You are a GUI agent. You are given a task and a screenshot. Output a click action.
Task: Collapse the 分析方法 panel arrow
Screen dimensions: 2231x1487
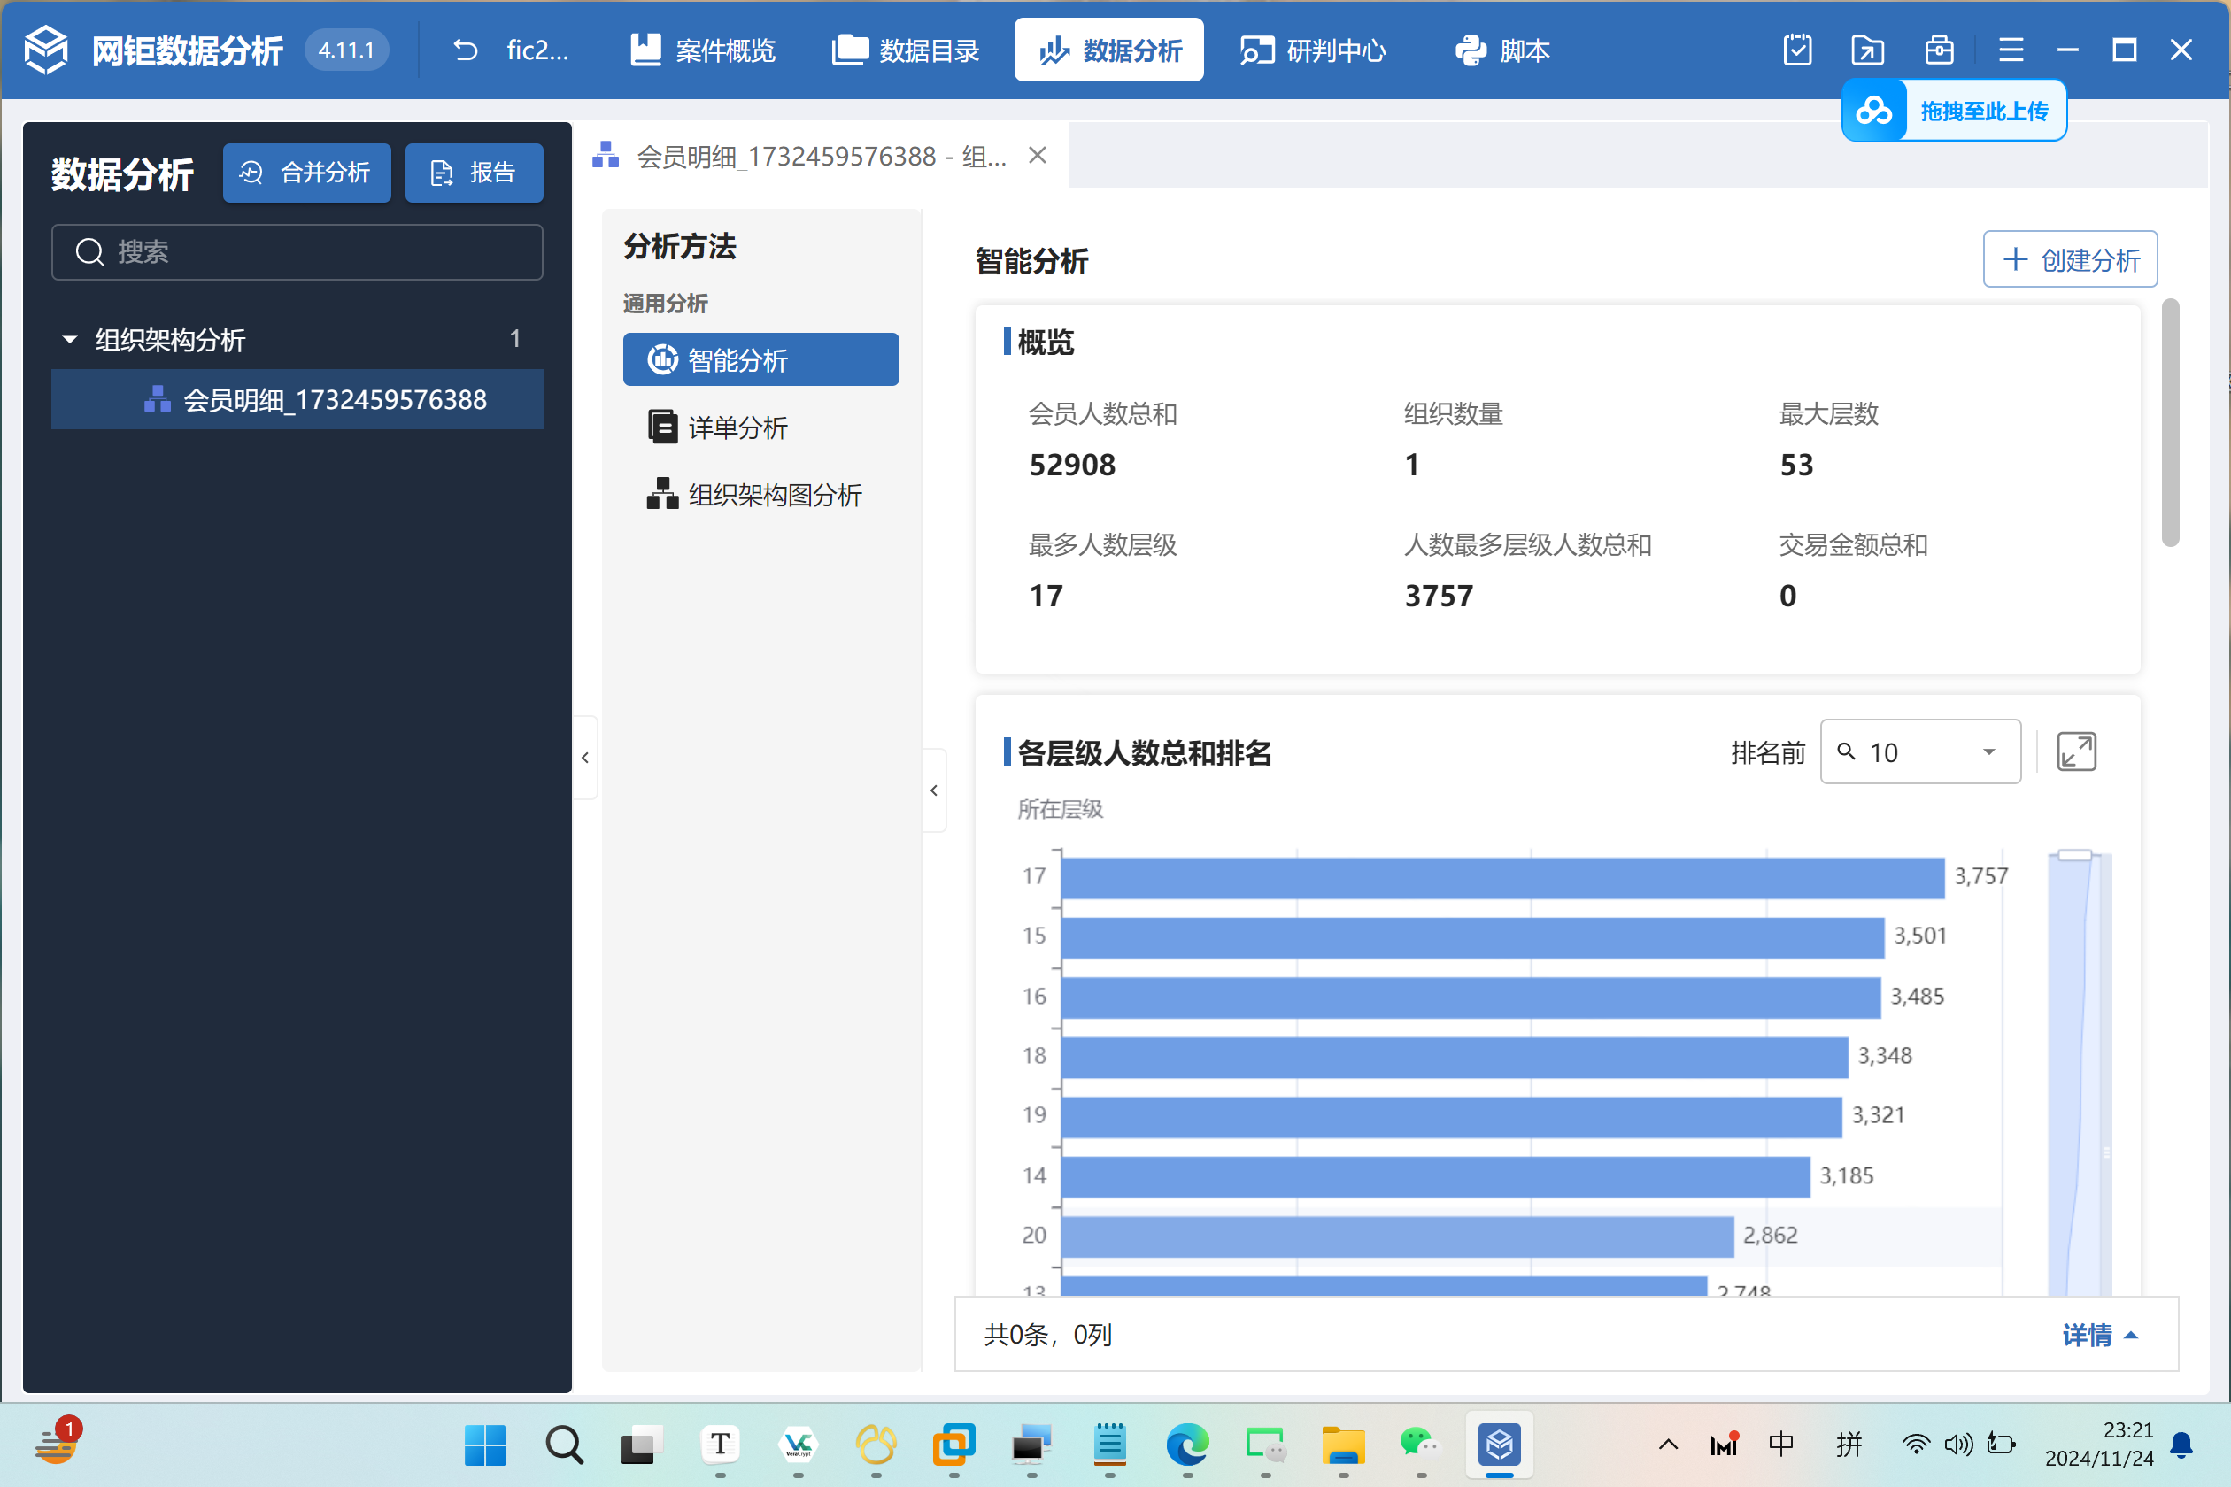934,790
